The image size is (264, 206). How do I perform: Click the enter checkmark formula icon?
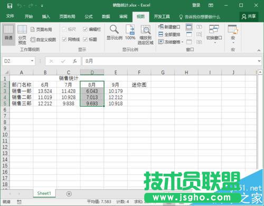coord(63,61)
